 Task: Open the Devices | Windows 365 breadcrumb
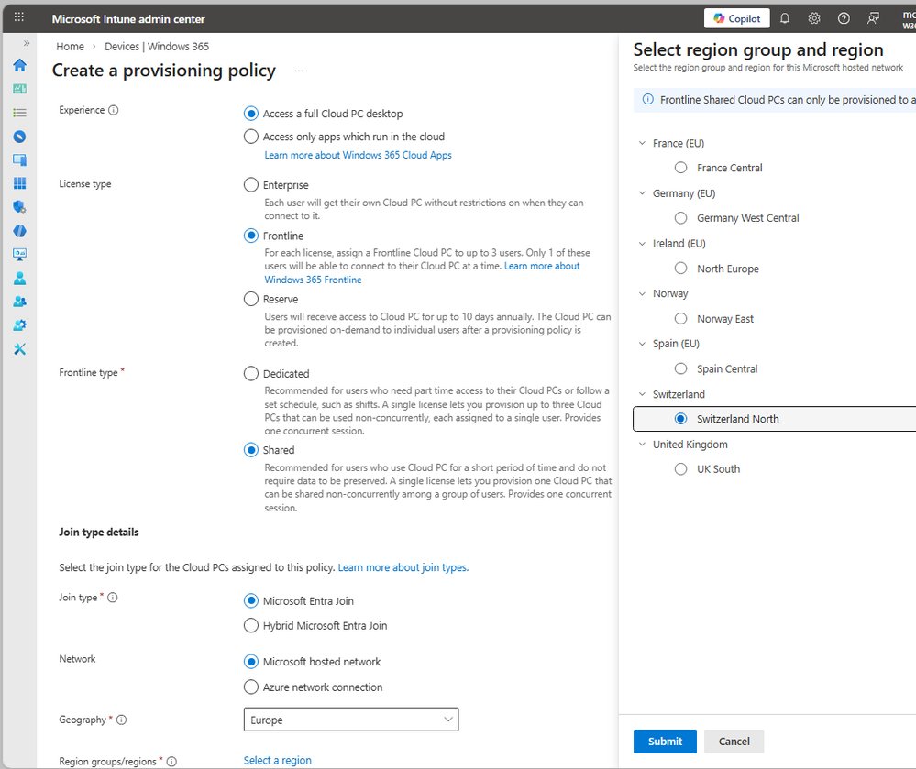pos(157,47)
